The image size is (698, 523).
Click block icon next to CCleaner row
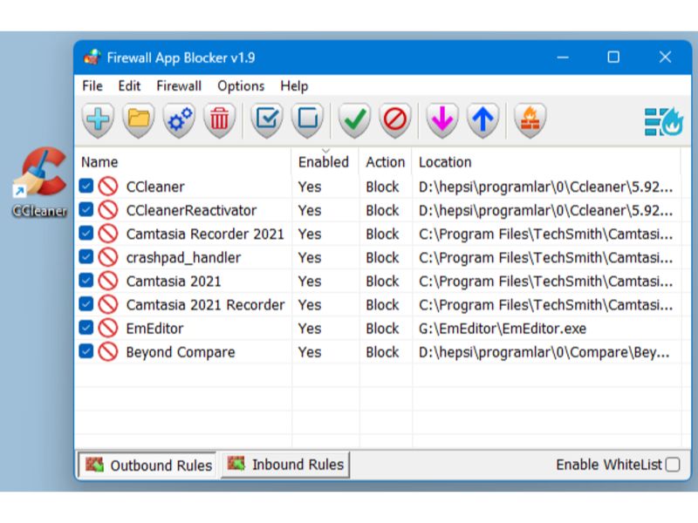(107, 187)
